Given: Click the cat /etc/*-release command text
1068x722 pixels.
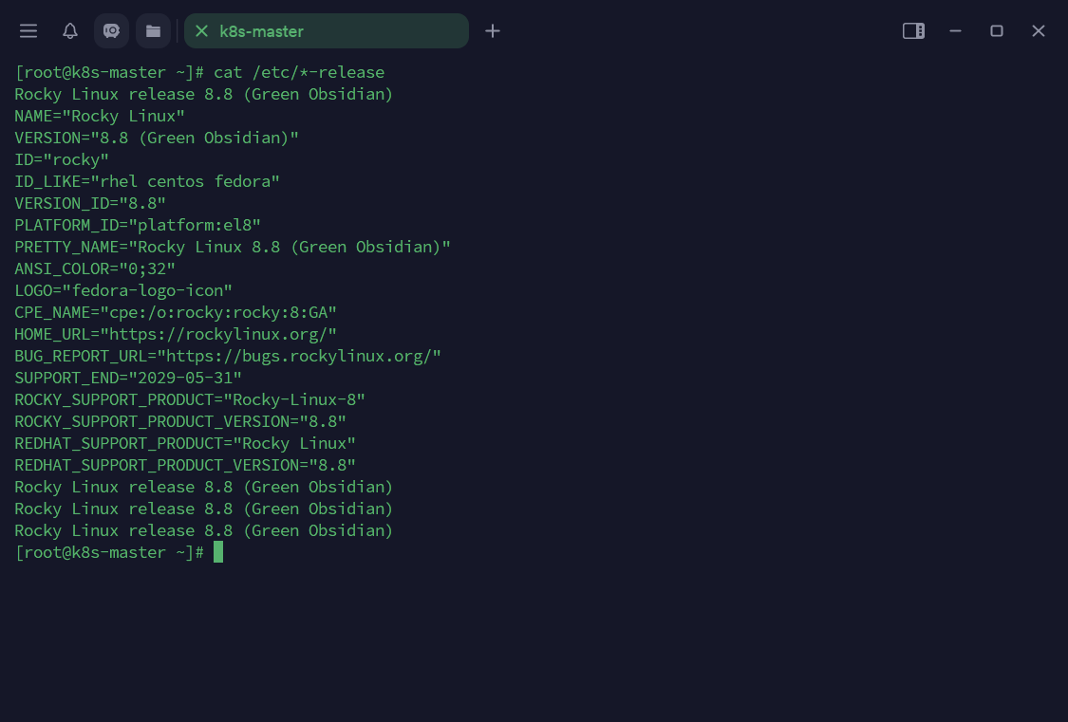Looking at the screenshot, I should 299,72.
